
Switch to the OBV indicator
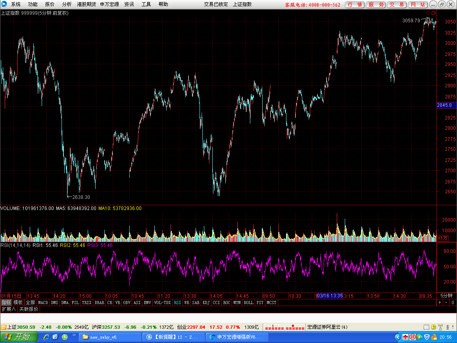[x=127, y=303]
